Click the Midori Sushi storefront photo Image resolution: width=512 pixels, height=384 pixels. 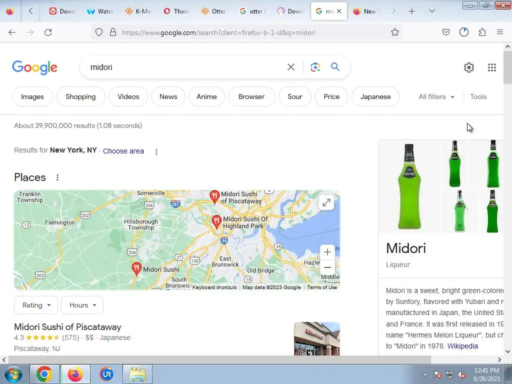pos(316,338)
